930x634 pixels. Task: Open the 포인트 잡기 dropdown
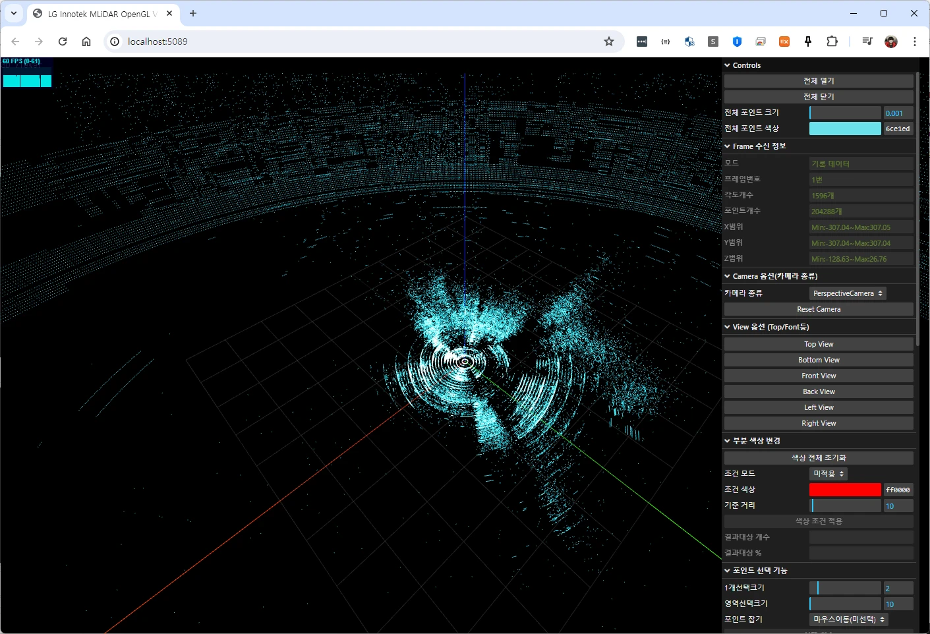click(x=849, y=620)
